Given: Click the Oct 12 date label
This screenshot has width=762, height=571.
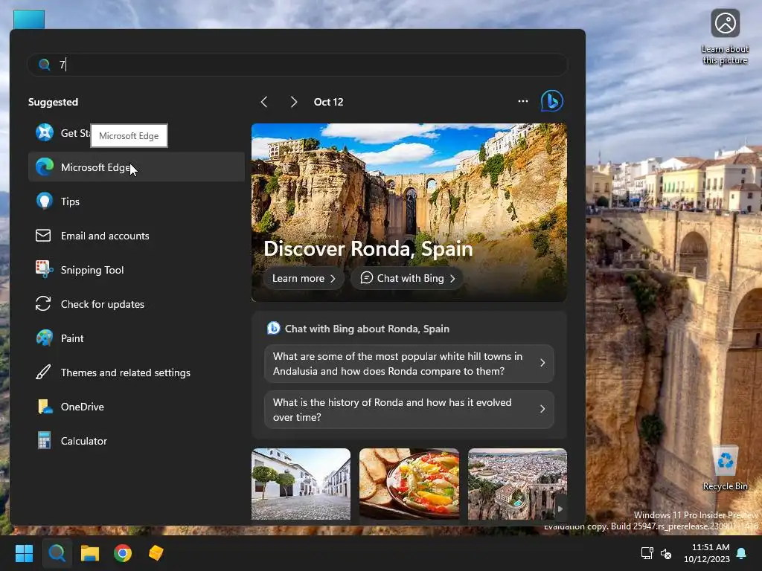Looking at the screenshot, I should [328, 101].
